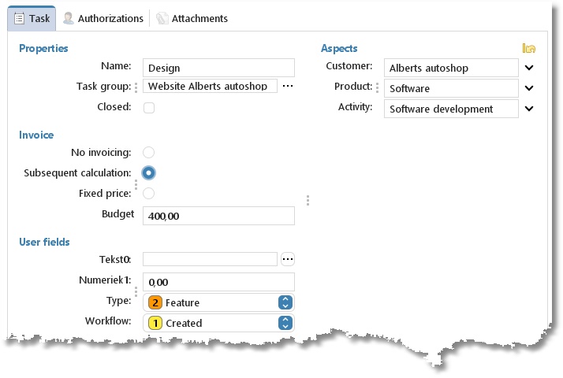Image resolution: width=563 pixels, height=378 pixels.
Task: Click the Product field Software
Action: pos(451,88)
